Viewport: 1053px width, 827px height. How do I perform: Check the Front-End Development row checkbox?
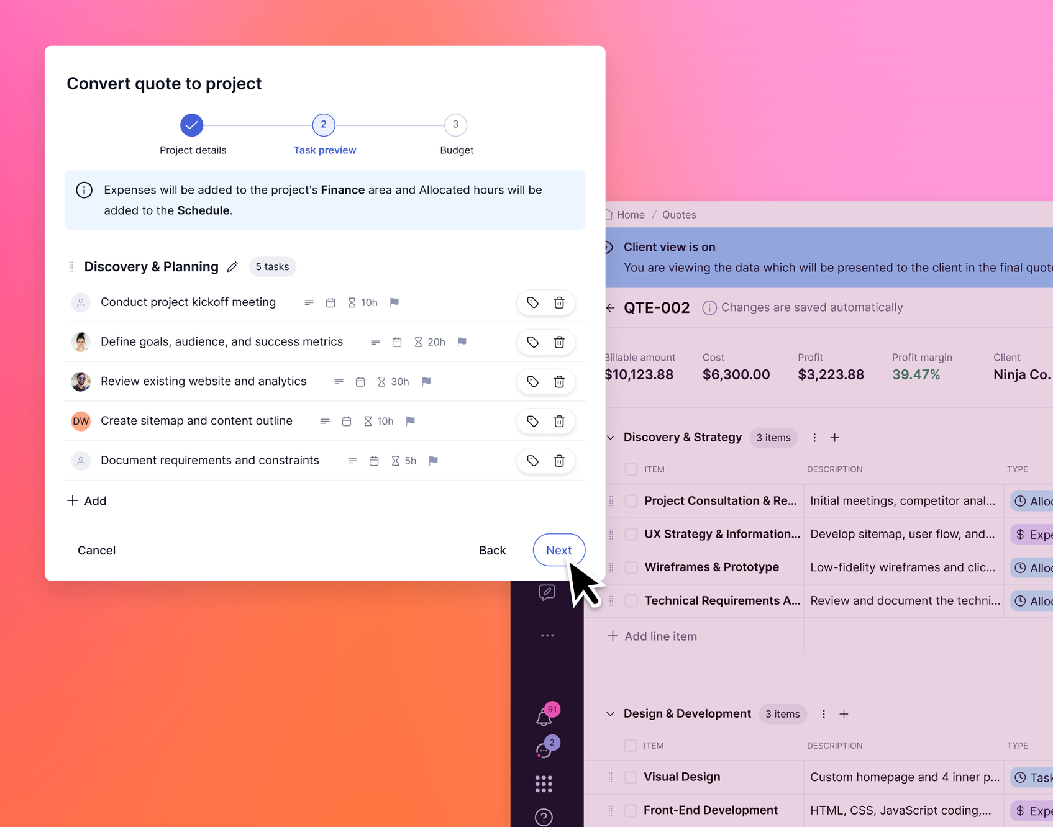tap(631, 810)
